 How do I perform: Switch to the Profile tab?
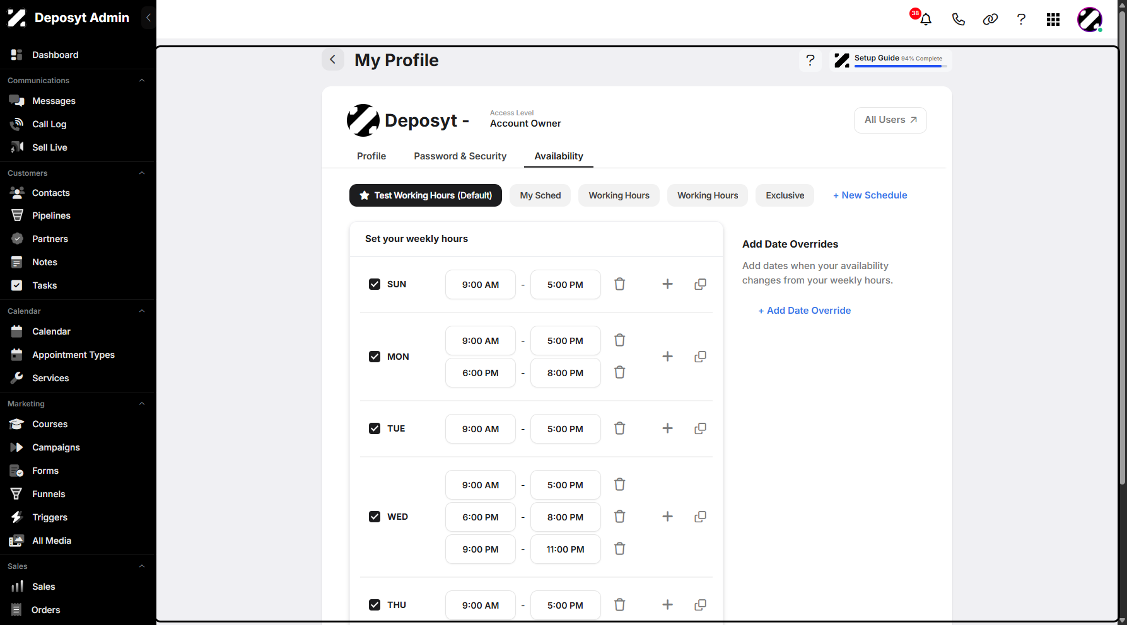click(371, 156)
